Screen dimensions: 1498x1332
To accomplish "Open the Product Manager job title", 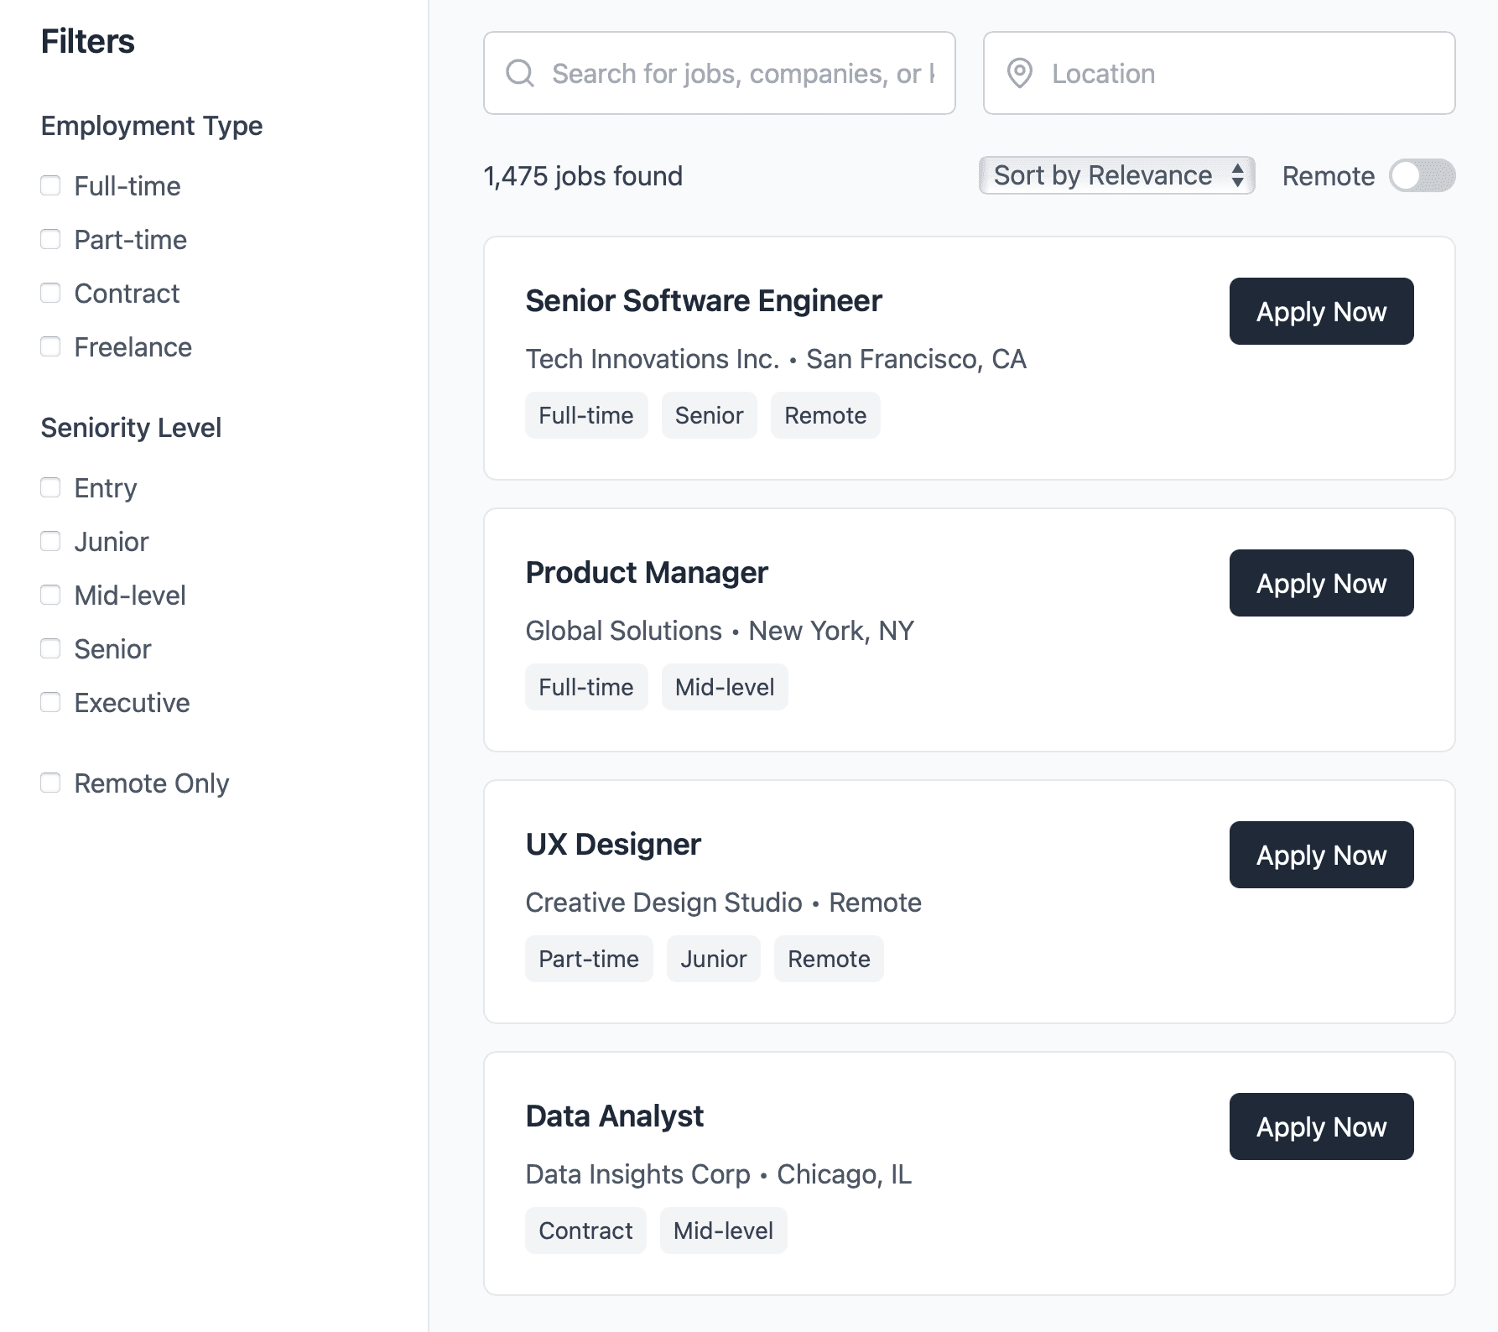I will [x=647, y=573].
